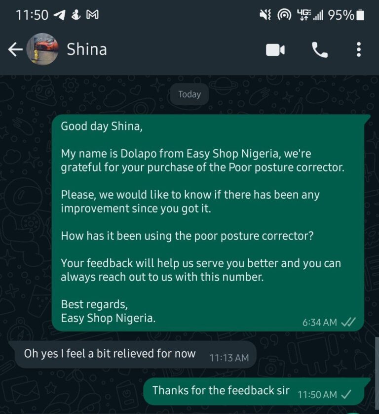Tap the 95% battery indicator

click(346, 15)
